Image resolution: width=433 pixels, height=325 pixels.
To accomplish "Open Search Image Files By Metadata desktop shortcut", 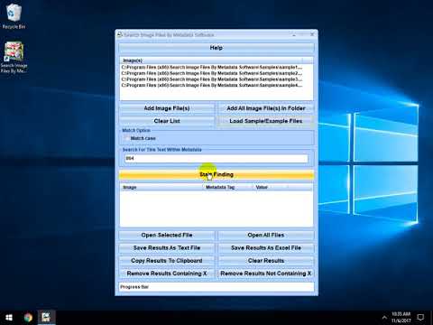I will 14,57.
